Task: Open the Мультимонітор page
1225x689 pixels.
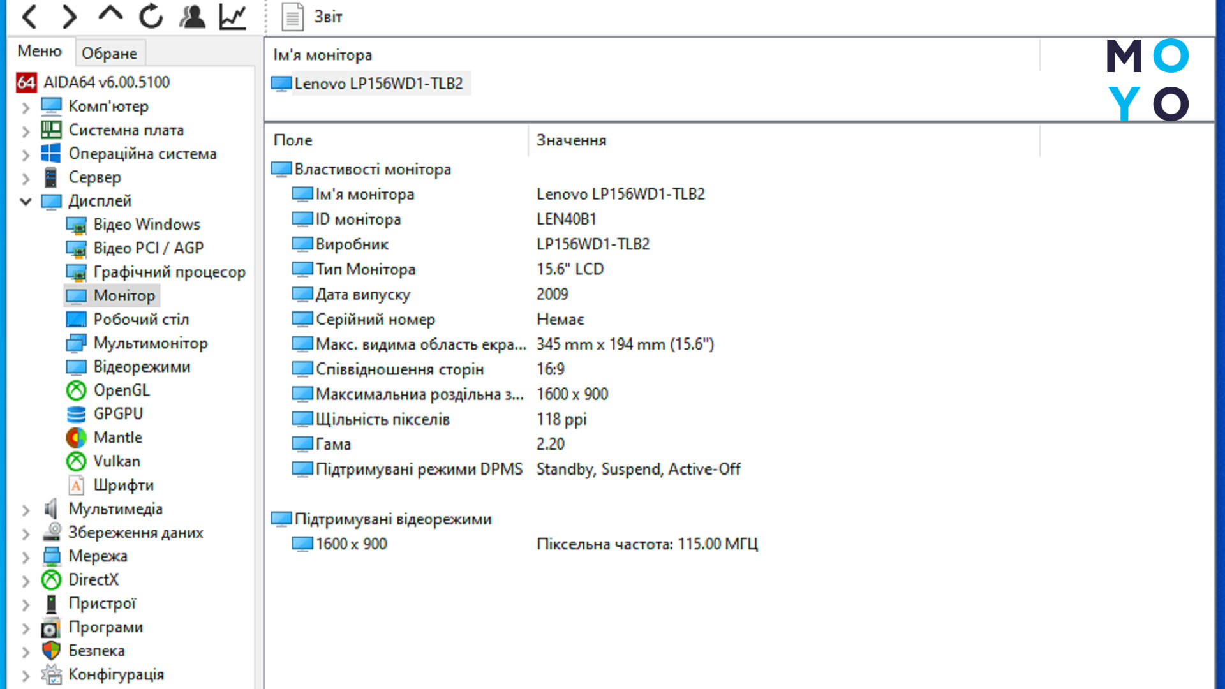Action: pyautogui.click(x=137, y=343)
